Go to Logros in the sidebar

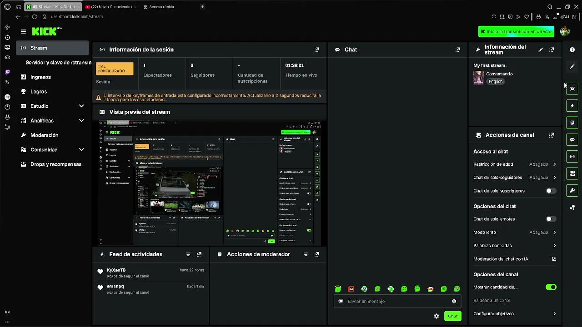pos(53,91)
